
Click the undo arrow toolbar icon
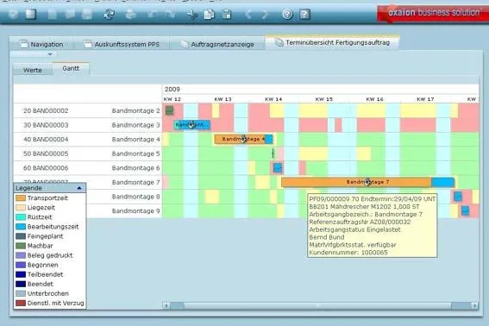click(152, 14)
